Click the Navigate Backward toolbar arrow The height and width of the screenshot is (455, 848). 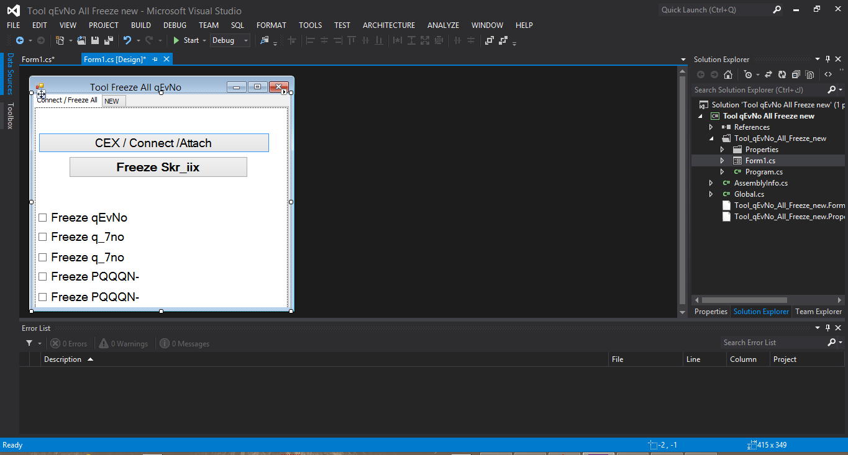pyautogui.click(x=19, y=40)
